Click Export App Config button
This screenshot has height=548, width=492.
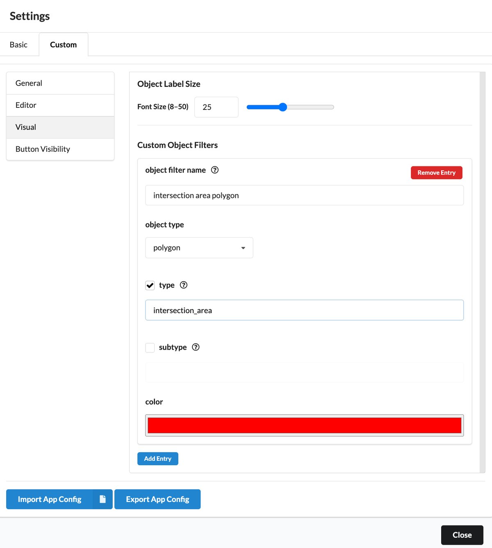[157, 499]
